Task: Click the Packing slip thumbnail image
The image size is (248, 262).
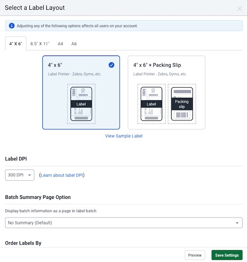Action: point(182,104)
